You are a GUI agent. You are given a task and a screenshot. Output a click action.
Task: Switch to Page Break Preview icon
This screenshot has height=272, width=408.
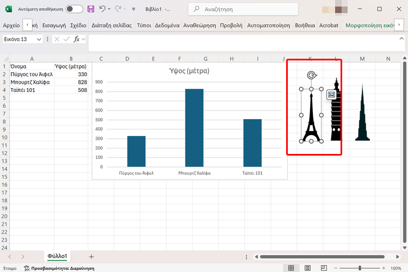click(324, 268)
